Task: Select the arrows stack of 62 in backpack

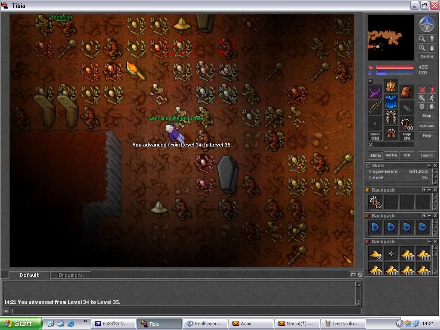Action: pyautogui.click(x=375, y=202)
